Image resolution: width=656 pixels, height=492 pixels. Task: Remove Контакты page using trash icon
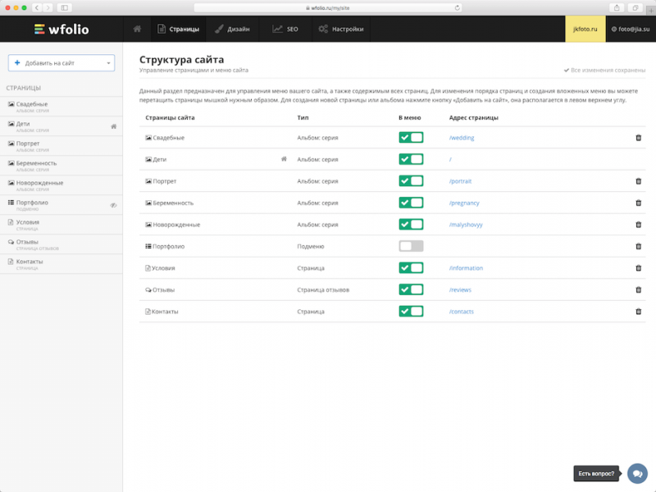tap(638, 312)
